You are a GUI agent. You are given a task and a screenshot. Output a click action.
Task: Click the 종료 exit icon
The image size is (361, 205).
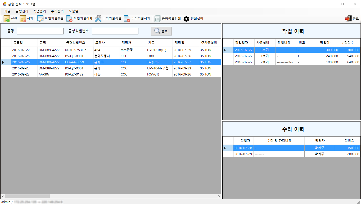point(348,19)
